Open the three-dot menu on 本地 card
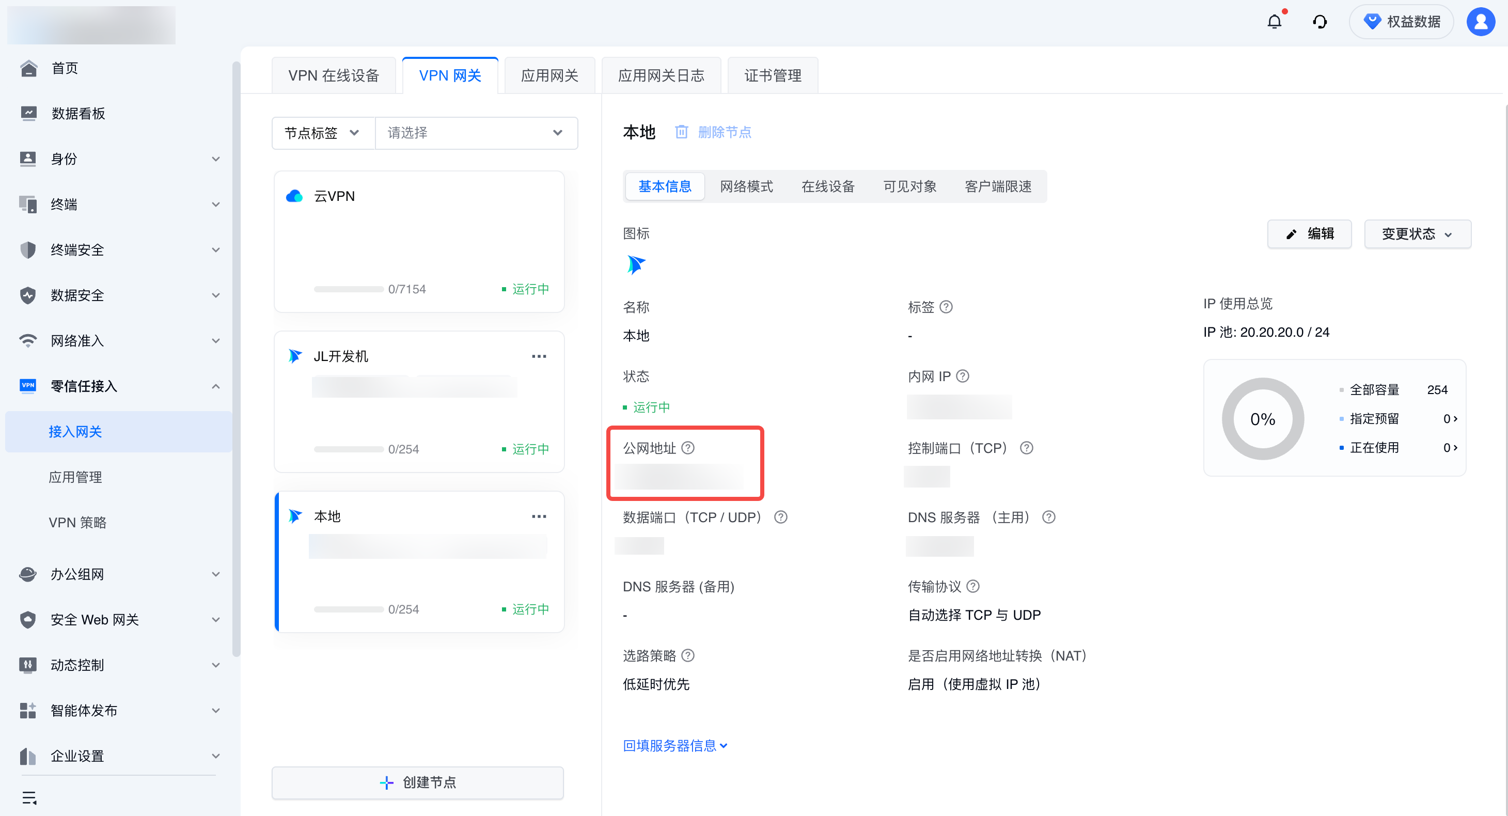1508x816 pixels. (x=539, y=516)
